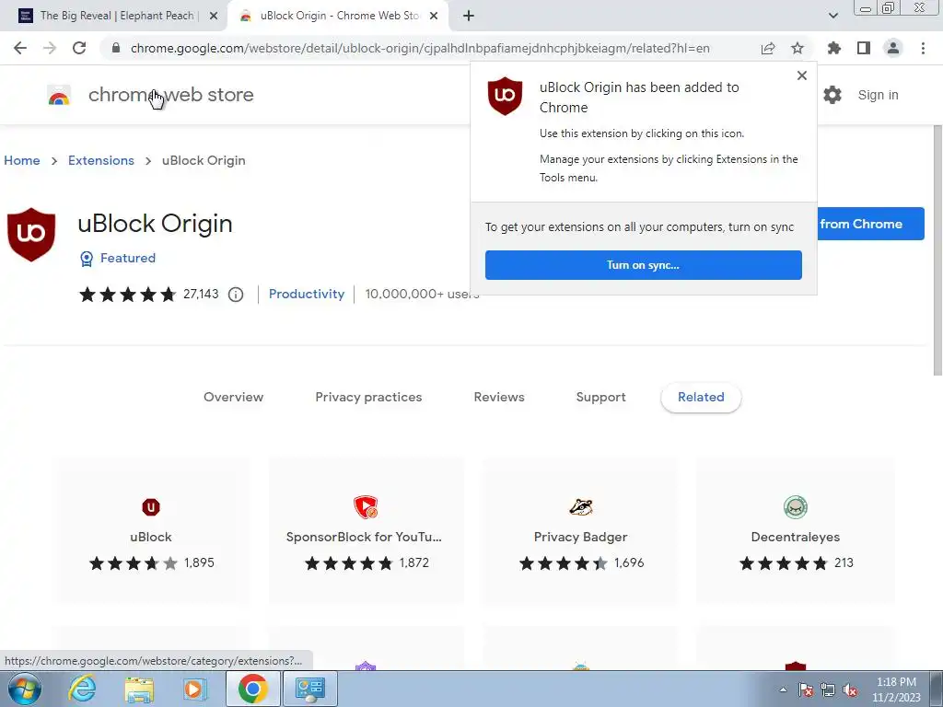943x707 pixels.
Task: Dismiss the extension added popup
Action: tap(802, 75)
